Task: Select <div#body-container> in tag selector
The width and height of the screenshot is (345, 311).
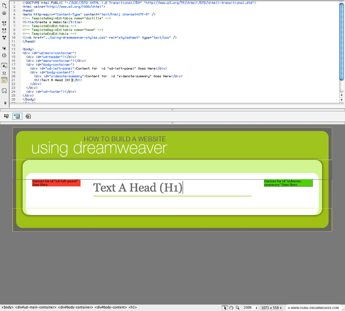Action: (75, 307)
